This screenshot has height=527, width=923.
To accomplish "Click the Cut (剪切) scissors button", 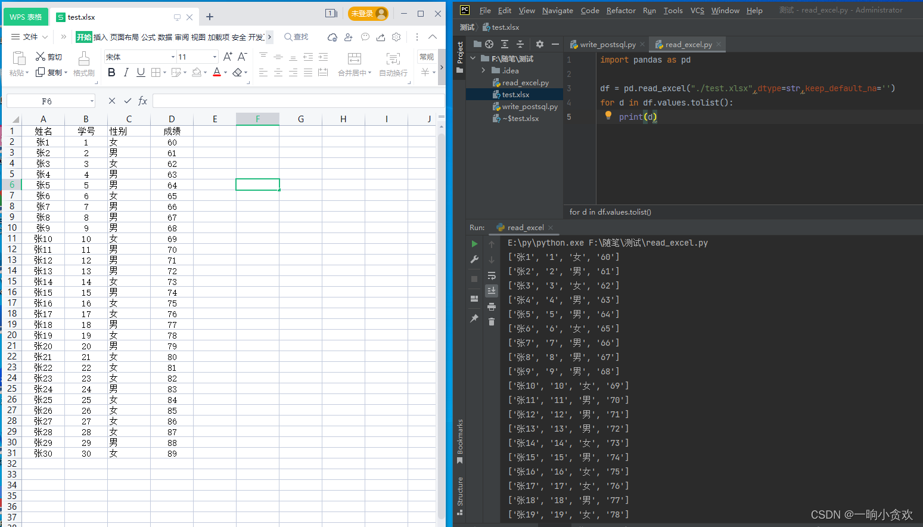I will [x=48, y=57].
